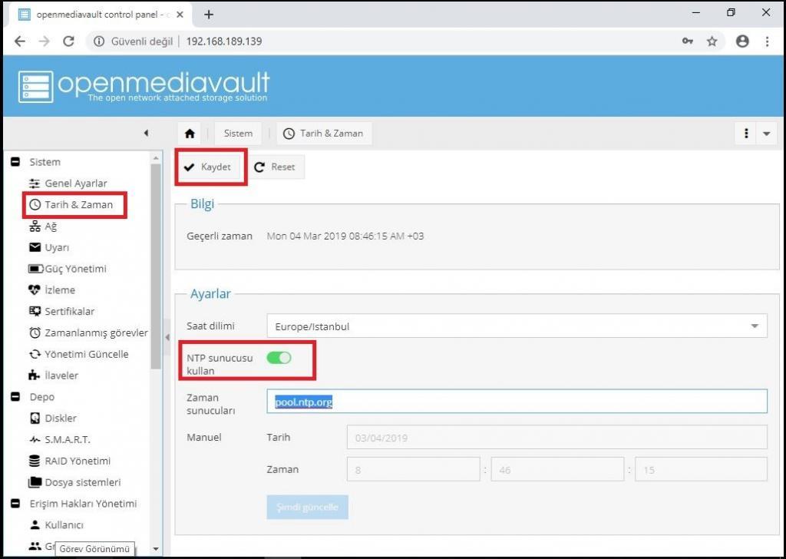Collapse the Sistem tree section
The width and height of the screenshot is (786, 559).
coord(15,161)
